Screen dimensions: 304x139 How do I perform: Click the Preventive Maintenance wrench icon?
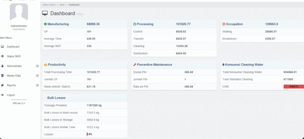click(x=135, y=65)
